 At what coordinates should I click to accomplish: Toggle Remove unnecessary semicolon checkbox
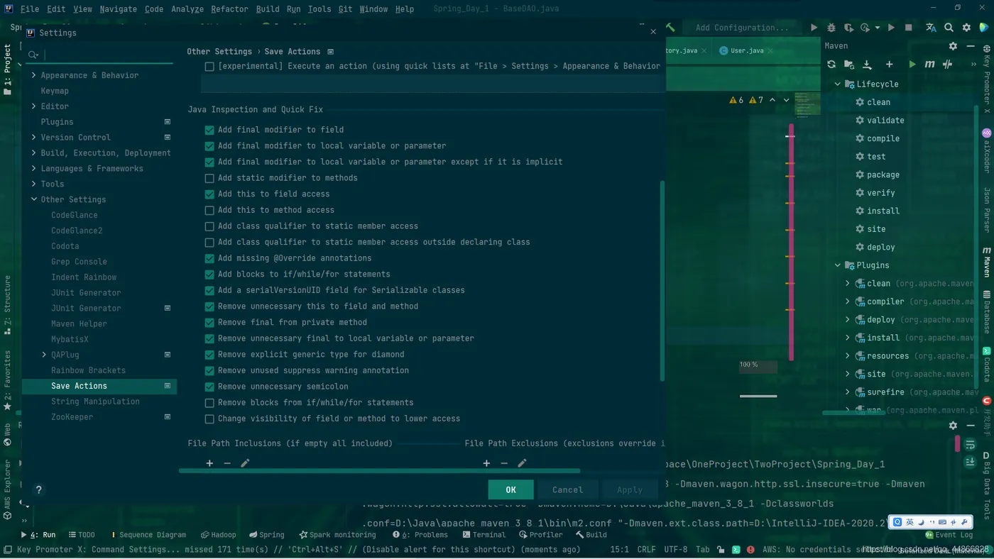coord(209,387)
